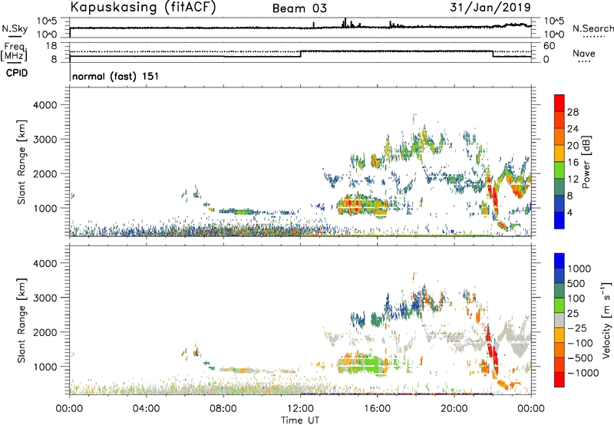
Task: Click the 'normal (fast) 151' mode text
Action: point(116,76)
